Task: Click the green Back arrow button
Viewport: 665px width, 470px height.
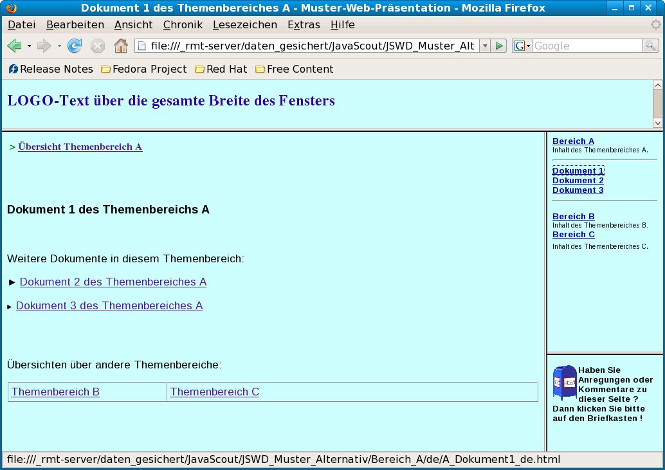Action: click(x=14, y=46)
